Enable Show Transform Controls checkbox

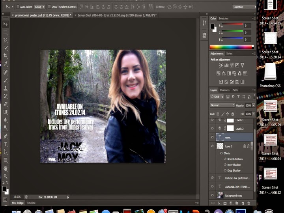pos(49,7)
